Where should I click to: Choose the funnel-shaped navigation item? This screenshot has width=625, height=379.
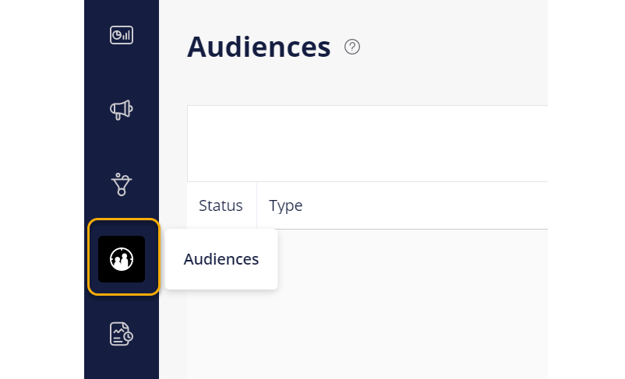(122, 184)
